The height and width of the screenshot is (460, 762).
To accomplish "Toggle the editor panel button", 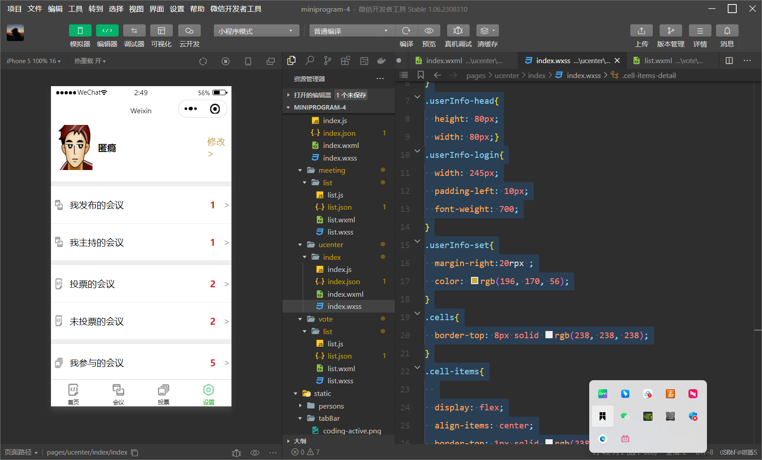I will pyautogui.click(x=107, y=31).
